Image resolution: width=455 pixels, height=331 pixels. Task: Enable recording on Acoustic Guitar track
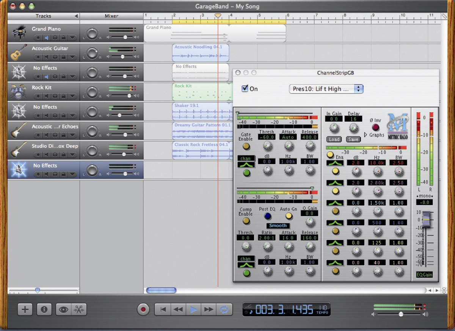click(x=38, y=57)
